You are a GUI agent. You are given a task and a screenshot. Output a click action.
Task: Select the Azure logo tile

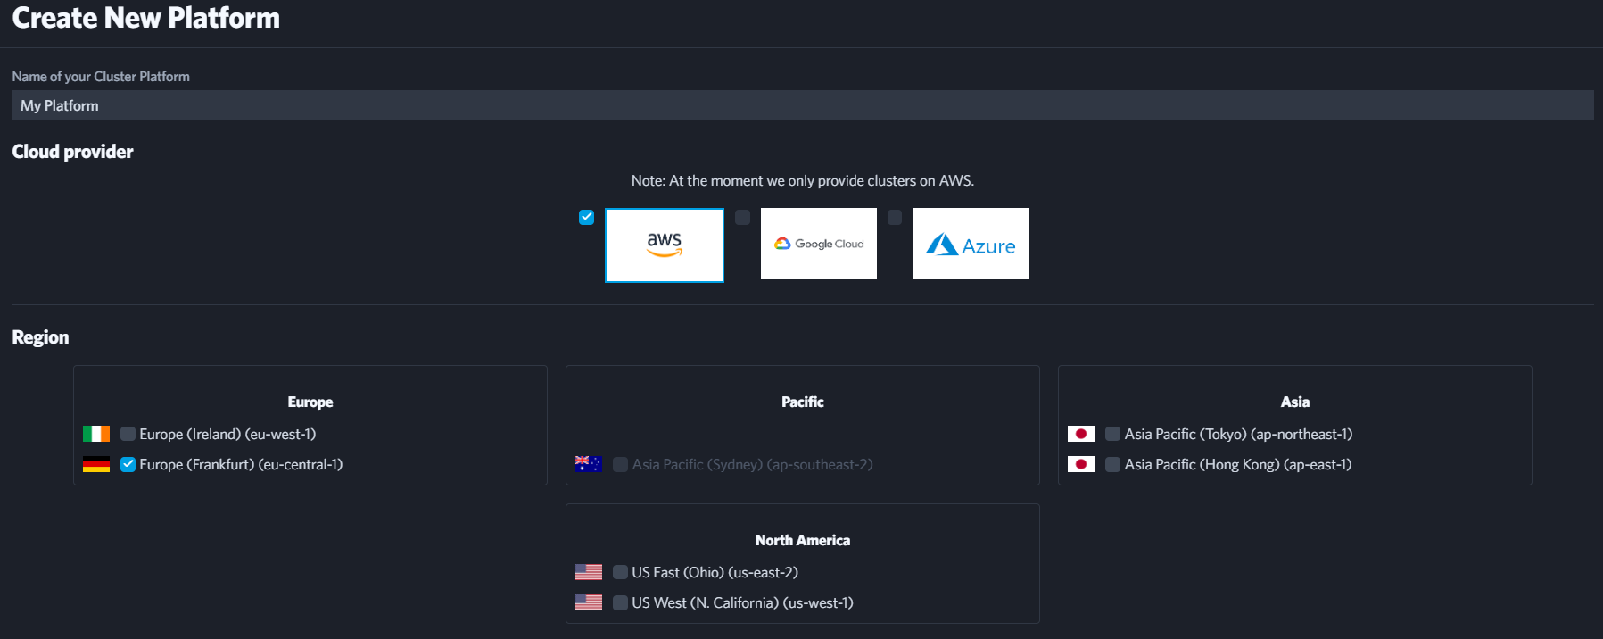(971, 244)
